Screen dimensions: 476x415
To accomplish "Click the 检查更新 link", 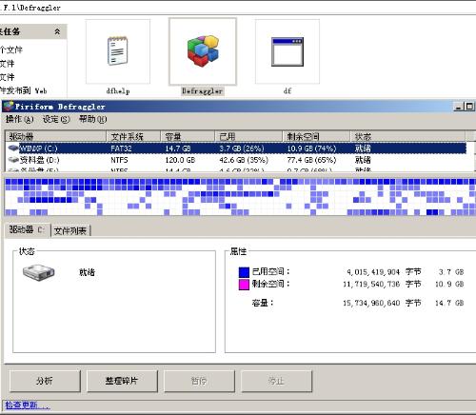I will [x=28, y=405].
